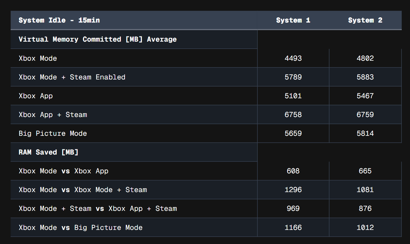Viewport: 410px width, 244px height.
Task: Select value 1296 in the table
Action: [x=293, y=190]
